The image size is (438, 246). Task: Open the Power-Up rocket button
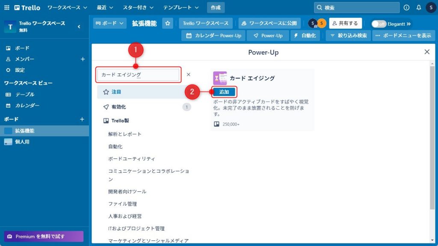[268, 36]
